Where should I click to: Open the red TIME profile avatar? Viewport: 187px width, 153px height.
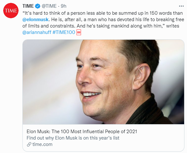(11, 11)
